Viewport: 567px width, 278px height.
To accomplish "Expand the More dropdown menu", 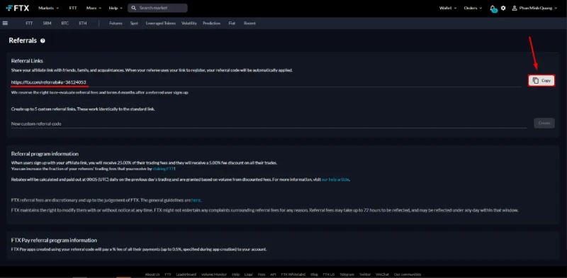I will pyautogui.click(x=94, y=8).
